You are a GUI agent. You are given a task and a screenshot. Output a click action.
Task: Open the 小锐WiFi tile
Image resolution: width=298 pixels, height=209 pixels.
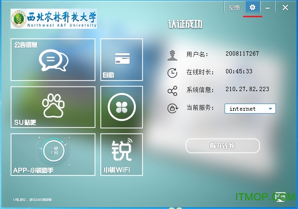[122, 154]
